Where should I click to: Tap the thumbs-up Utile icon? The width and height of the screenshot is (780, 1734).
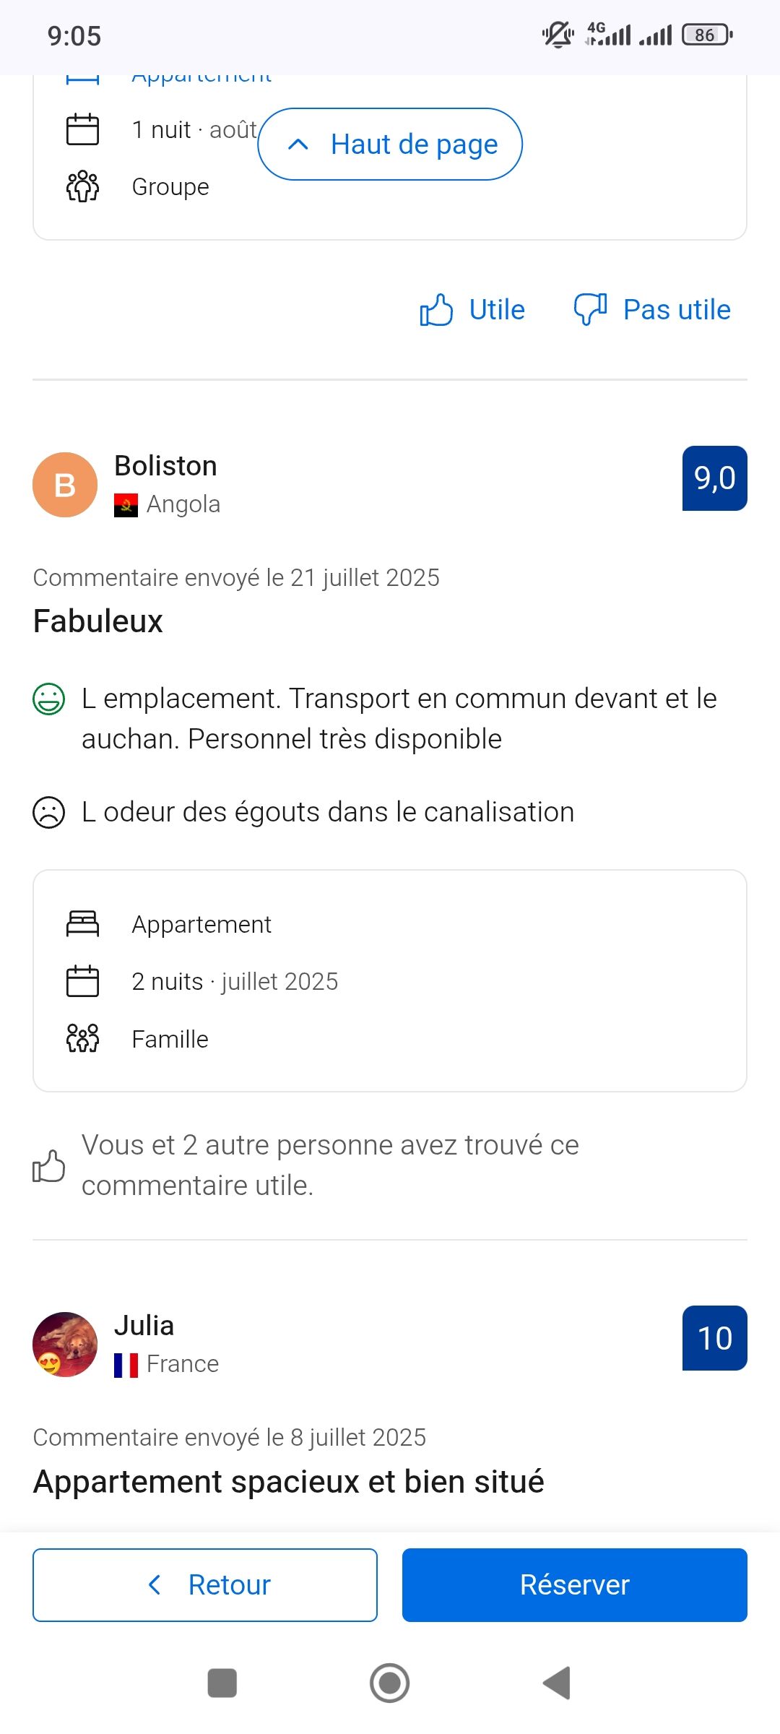(x=436, y=310)
